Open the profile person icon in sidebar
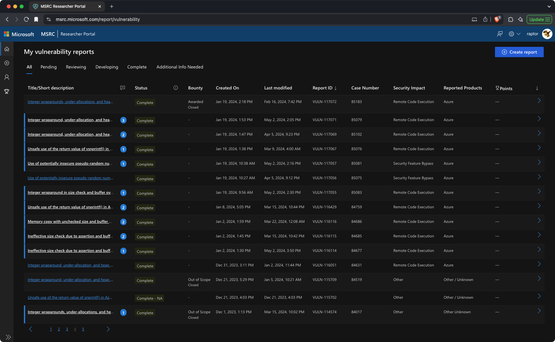The image size is (555, 342). pos(7,77)
